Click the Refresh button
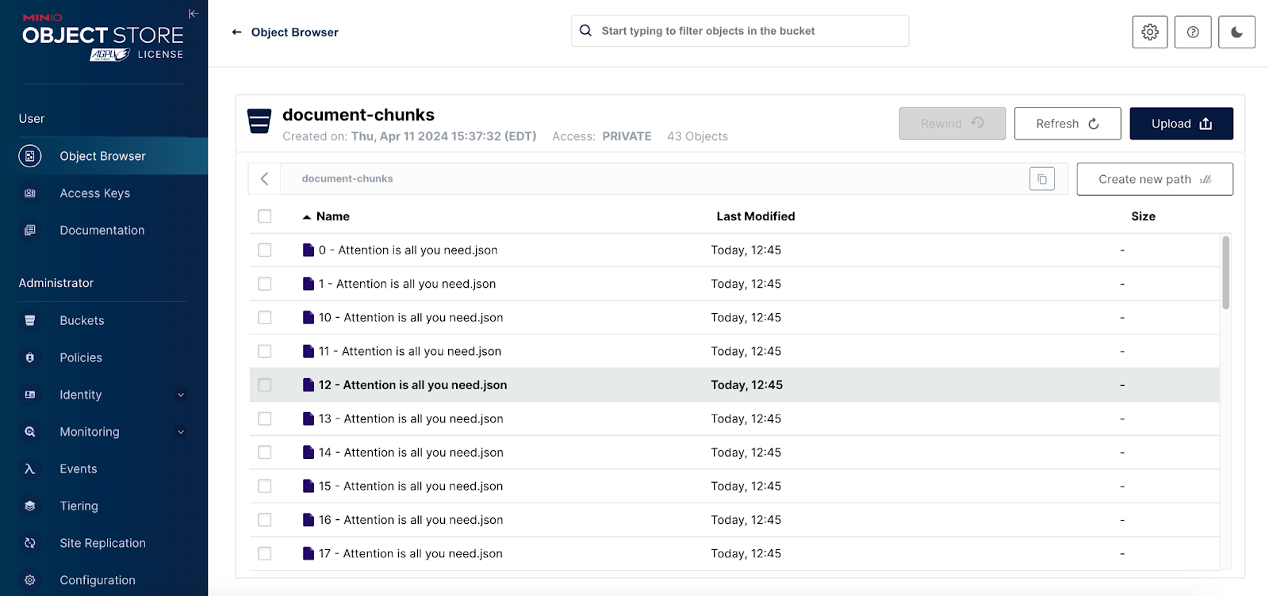The width and height of the screenshot is (1269, 596). pyautogui.click(x=1067, y=124)
